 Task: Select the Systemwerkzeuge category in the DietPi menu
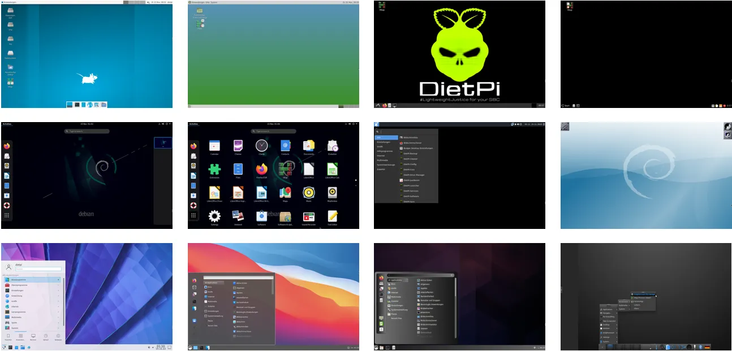click(386, 164)
